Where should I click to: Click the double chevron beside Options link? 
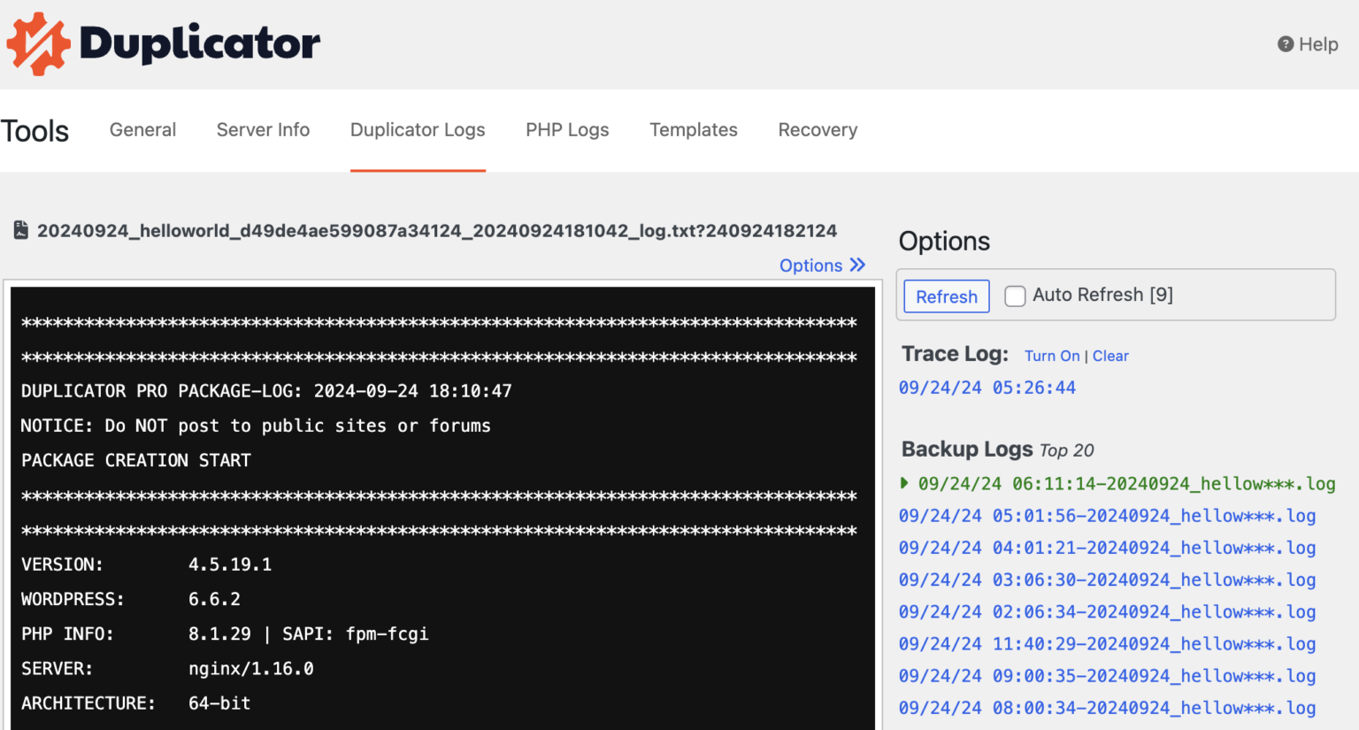click(x=857, y=265)
